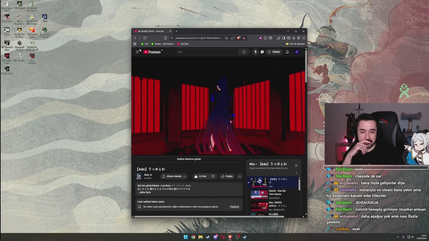Open Discord from the taskbar

(x=216, y=237)
